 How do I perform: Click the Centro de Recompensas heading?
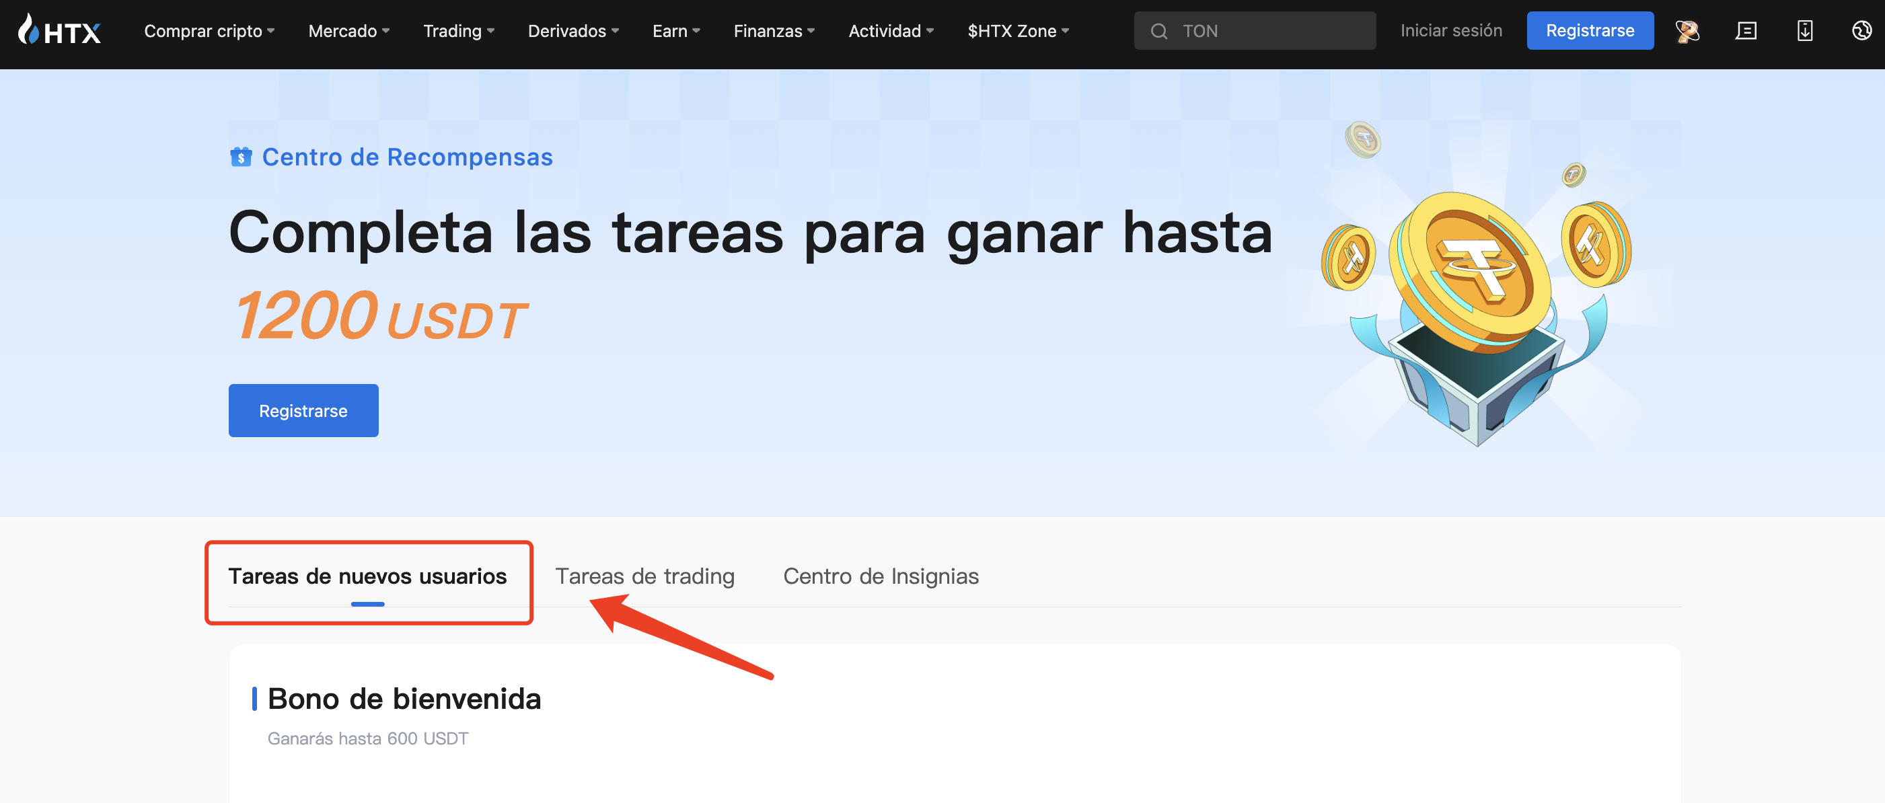[x=407, y=157]
